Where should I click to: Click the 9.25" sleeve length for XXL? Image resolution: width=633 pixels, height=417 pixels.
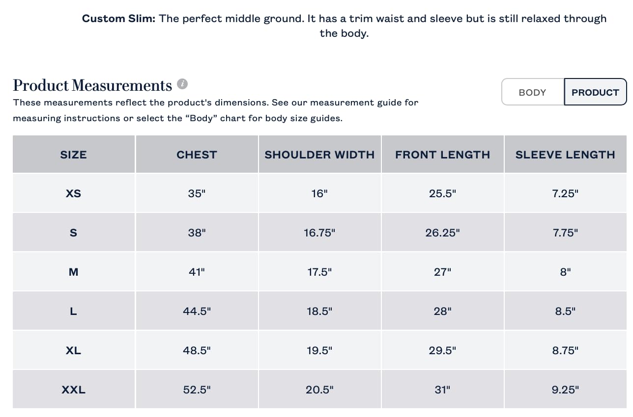point(565,390)
